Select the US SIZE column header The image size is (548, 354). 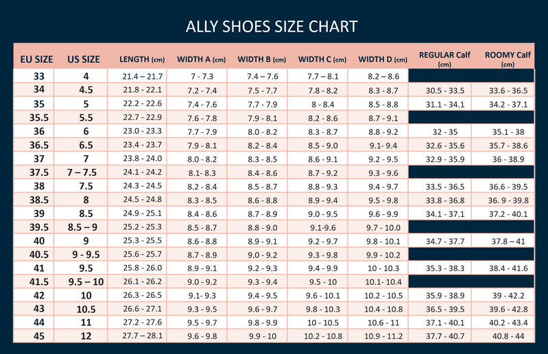click(83, 59)
